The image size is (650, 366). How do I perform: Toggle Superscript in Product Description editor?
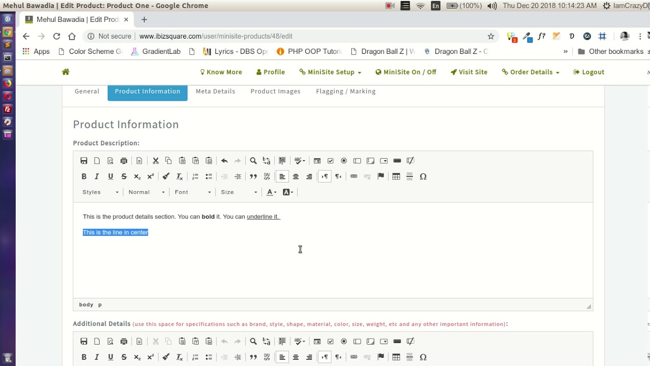(x=150, y=176)
